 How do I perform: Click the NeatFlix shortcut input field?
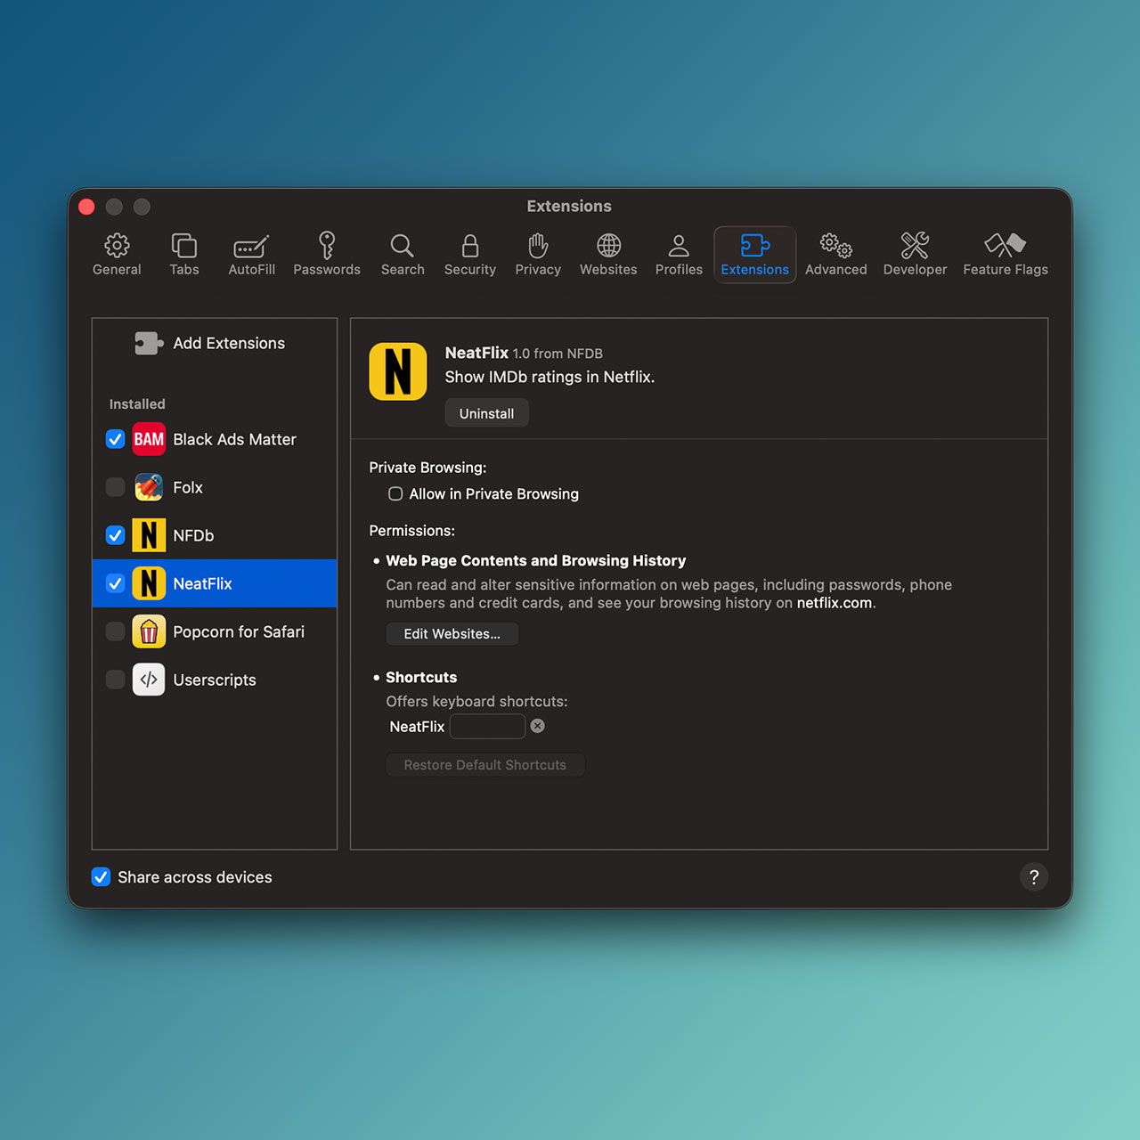tap(487, 726)
